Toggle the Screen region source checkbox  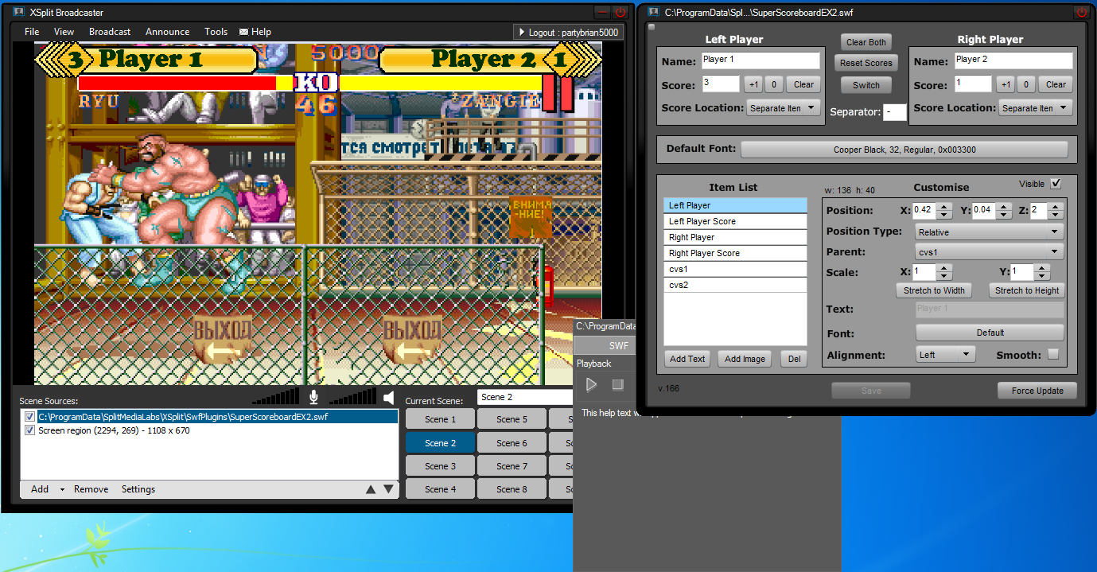30,430
